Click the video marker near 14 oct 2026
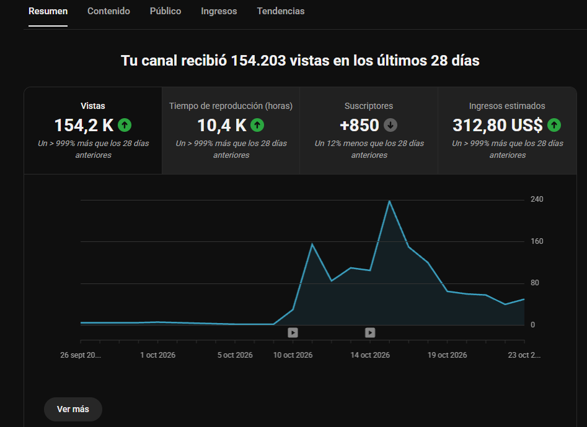The width and height of the screenshot is (587, 427). [370, 332]
